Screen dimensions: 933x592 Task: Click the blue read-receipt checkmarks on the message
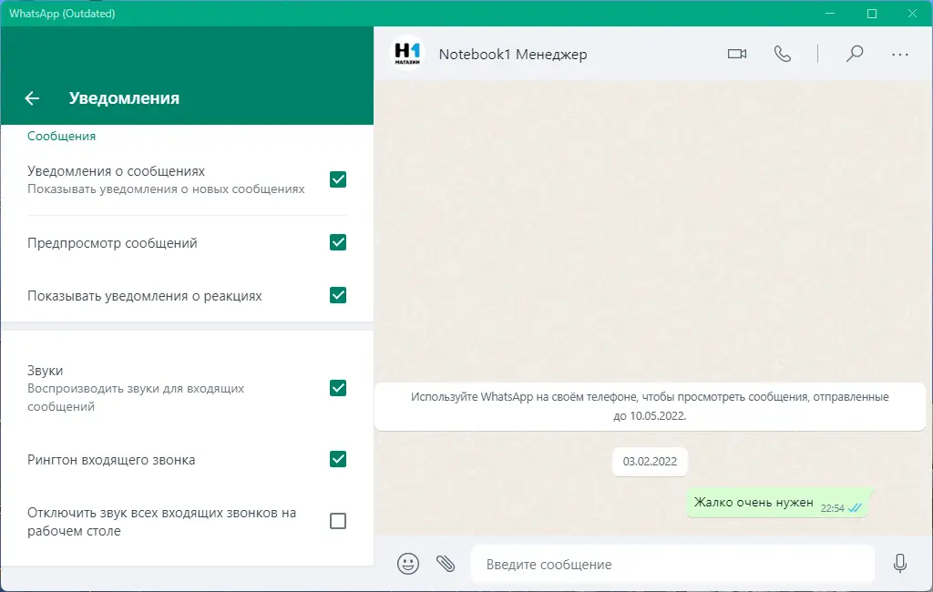point(855,508)
